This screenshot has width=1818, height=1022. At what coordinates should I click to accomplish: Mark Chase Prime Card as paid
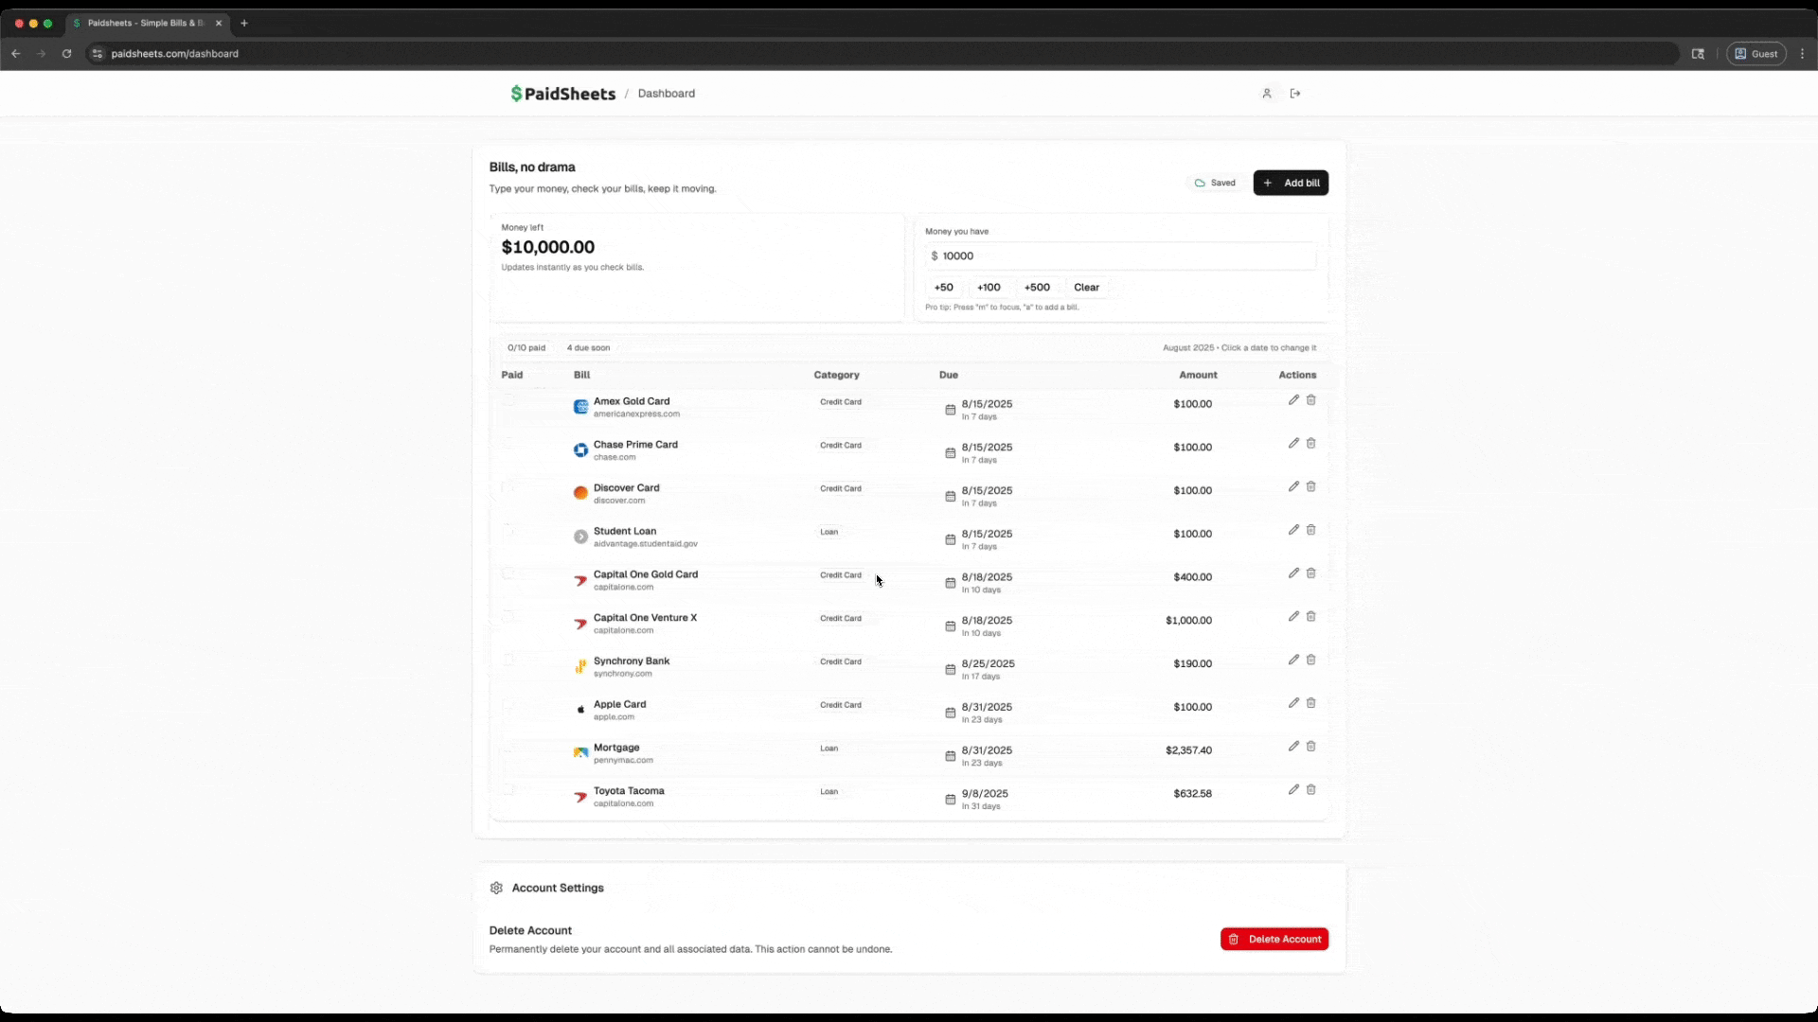point(508,444)
